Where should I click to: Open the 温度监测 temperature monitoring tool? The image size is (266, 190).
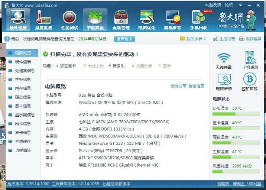pyautogui.click(x=43, y=20)
